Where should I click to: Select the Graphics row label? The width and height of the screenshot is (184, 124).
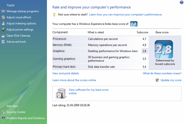coord(59,51)
